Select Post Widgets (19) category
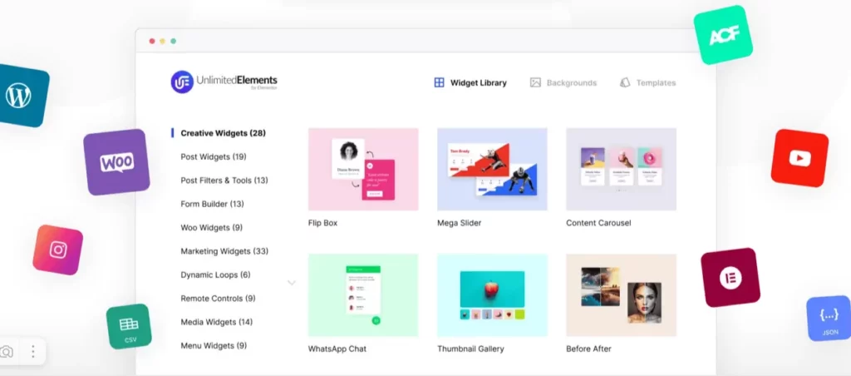The width and height of the screenshot is (851, 376). pyautogui.click(x=214, y=156)
